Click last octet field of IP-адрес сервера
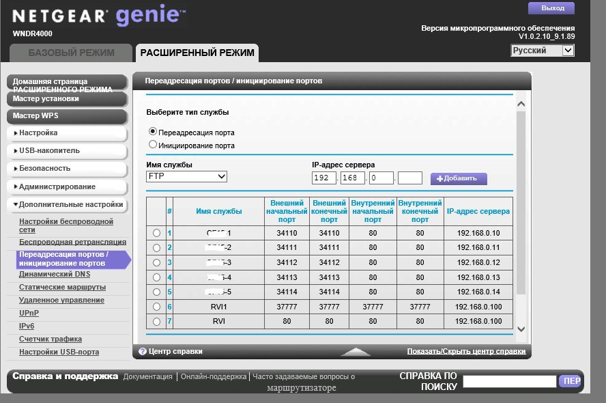This screenshot has width=606, height=403. coord(410,178)
